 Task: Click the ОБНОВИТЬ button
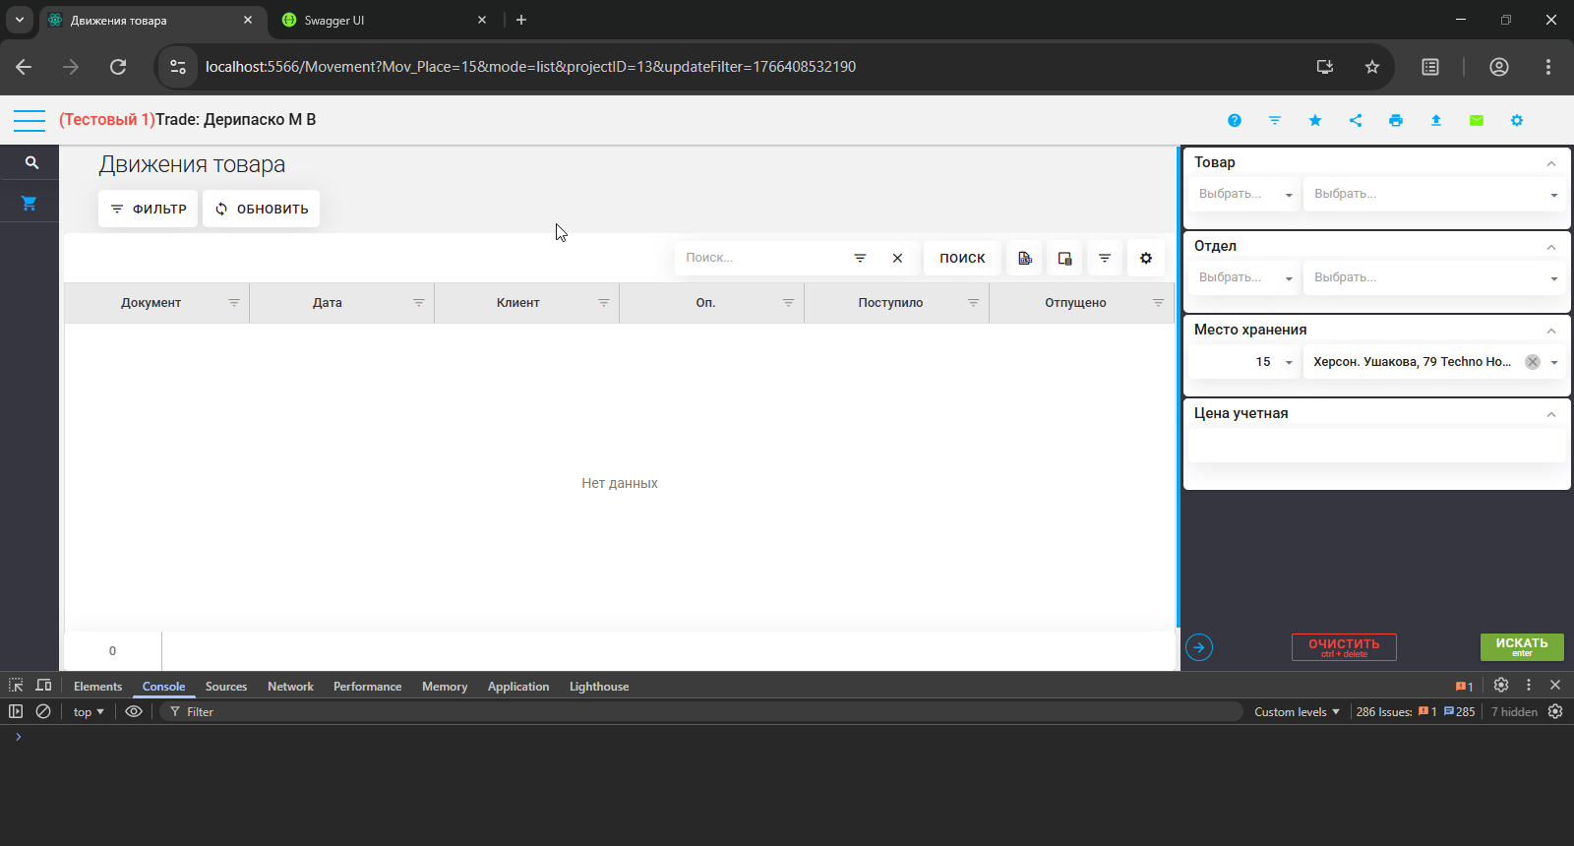coord(262,209)
